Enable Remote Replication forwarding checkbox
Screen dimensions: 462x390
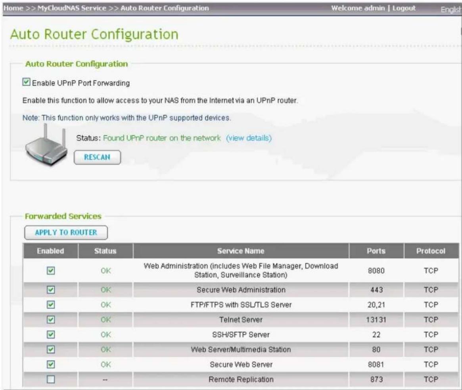51,379
